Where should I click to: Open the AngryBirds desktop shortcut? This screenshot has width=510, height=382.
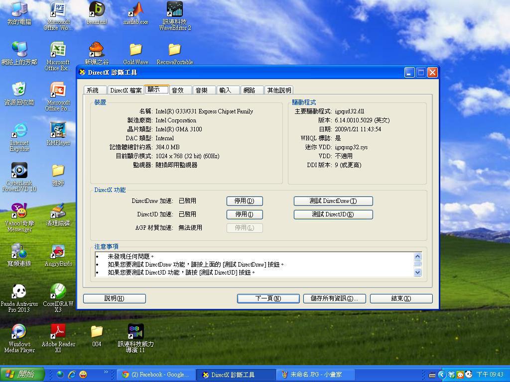tap(58, 252)
